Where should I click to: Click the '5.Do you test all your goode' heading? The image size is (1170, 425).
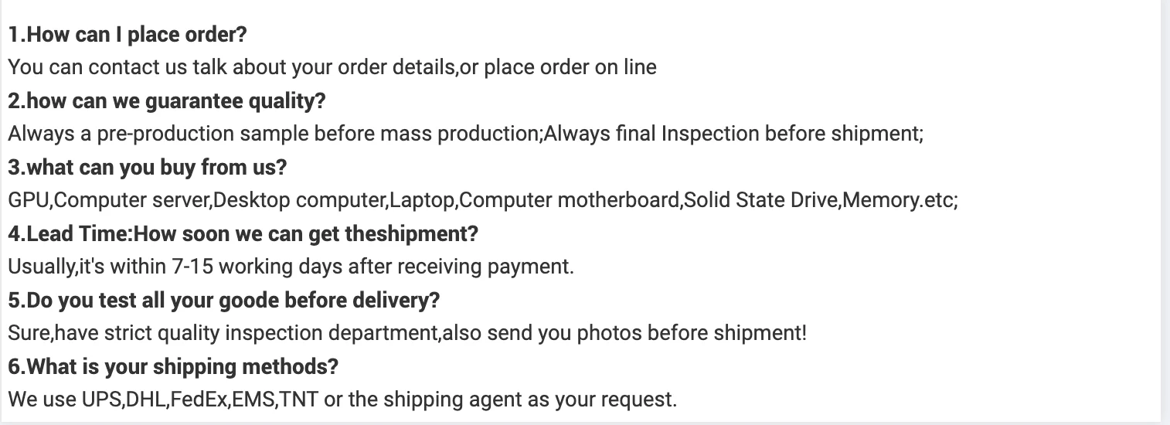pos(223,301)
